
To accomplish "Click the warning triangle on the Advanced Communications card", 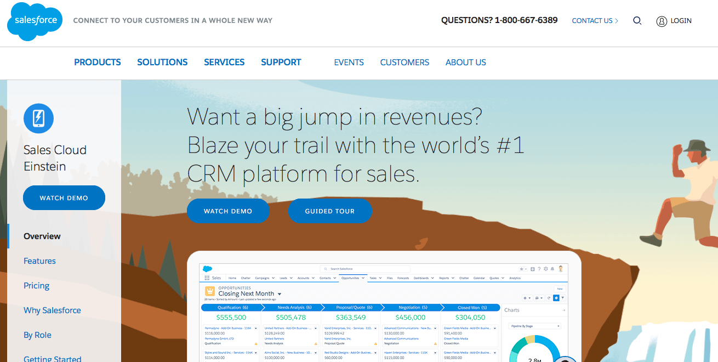I will pyautogui.click(x=435, y=343).
